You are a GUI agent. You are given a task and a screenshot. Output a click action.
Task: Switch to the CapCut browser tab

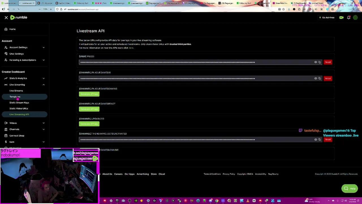click(63, 3)
